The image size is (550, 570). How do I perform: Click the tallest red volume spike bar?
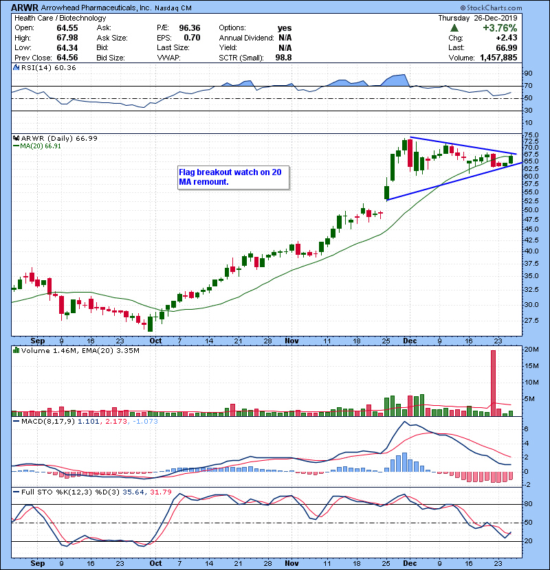tap(493, 383)
